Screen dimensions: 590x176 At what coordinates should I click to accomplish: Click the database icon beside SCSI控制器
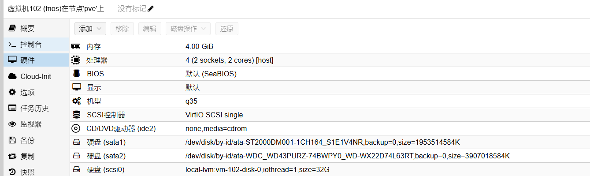pyautogui.click(x=76, y=115)
